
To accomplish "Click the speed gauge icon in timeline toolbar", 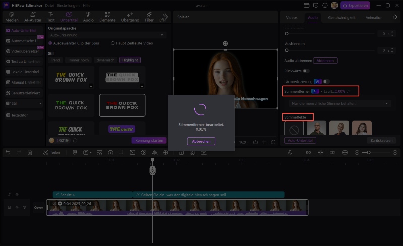I will pos(110,152).
